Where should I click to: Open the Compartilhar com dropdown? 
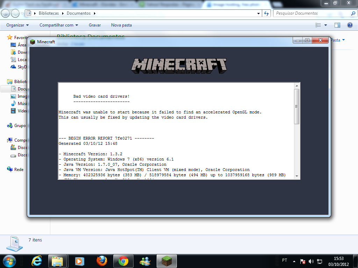coord(59,25)
